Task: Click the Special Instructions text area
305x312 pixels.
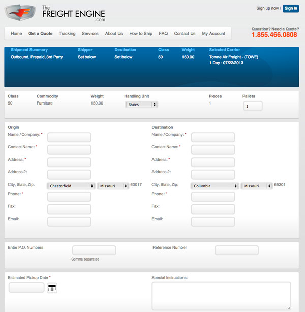Action: pyautogui.click(x=221, y=296)
